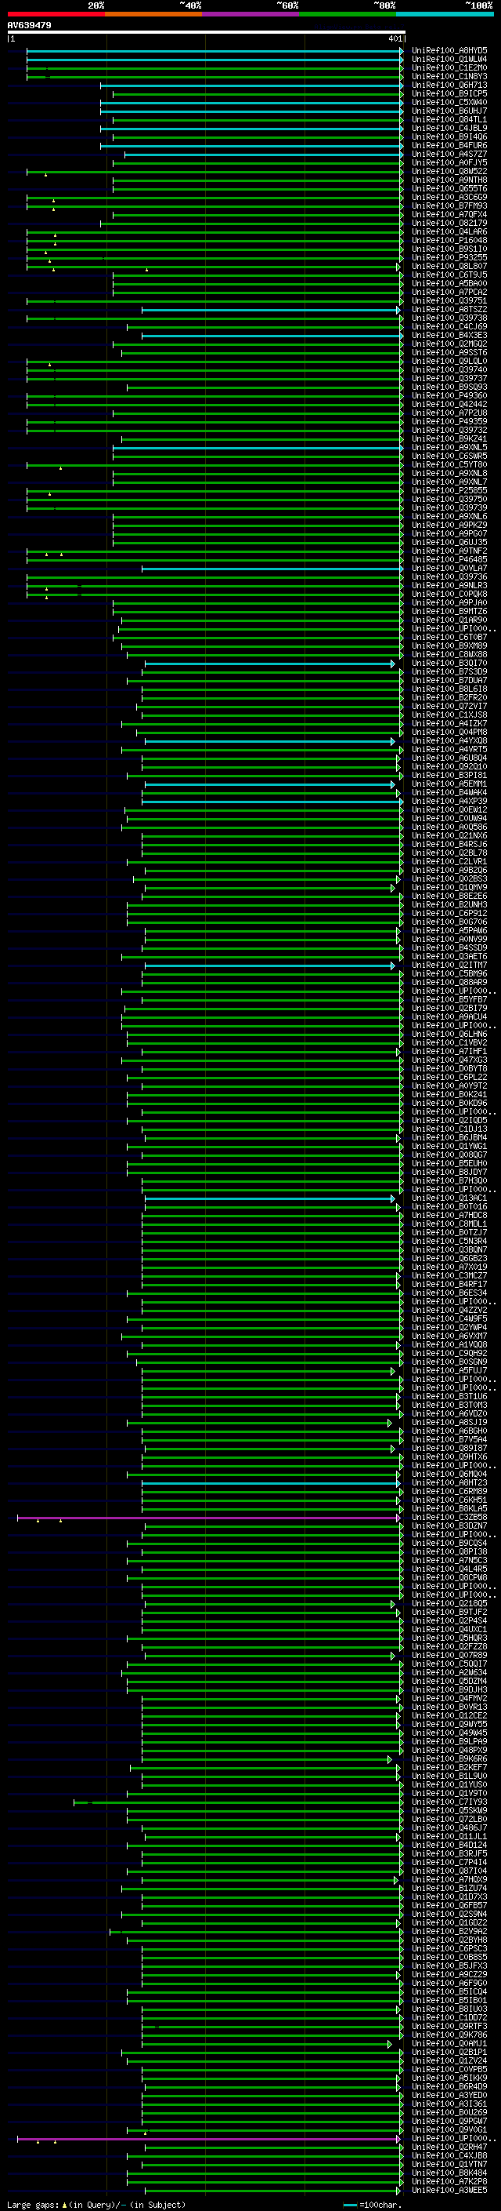Select hit label UniRef100_B9ICP5
The height and width of the screenshot is (2211, 501).
pos(449,94)
